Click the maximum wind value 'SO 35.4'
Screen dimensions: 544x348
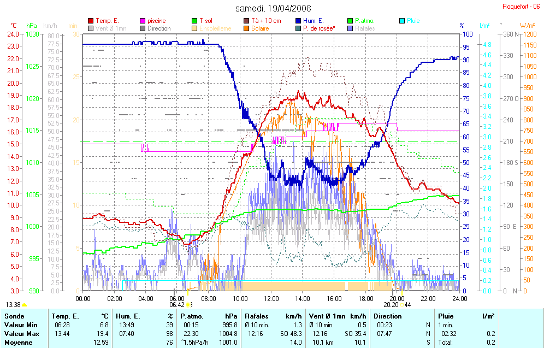(355, 334)
